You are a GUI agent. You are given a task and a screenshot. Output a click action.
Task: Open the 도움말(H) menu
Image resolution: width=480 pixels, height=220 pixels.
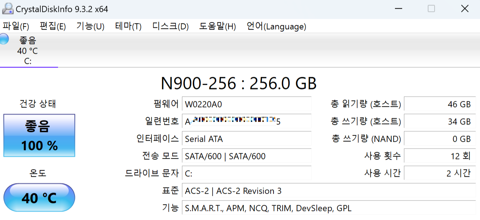coord(217,26)
